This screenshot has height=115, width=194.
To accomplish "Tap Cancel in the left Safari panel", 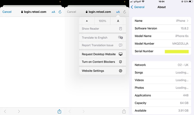I will pyautogui.click(x=7, y=12).
